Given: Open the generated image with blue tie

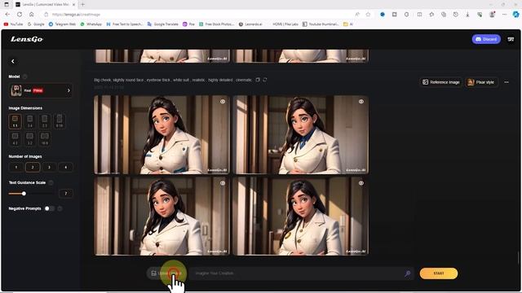Looking at the screenshot, I should (x=301, y=134).
